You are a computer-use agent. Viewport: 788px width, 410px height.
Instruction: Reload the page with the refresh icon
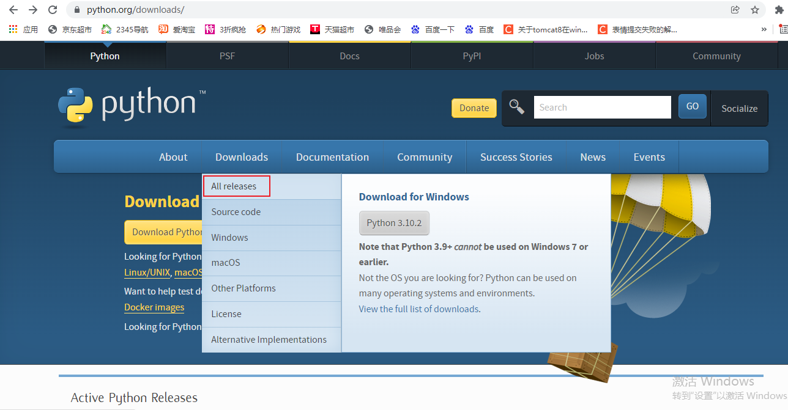[53, 10]
